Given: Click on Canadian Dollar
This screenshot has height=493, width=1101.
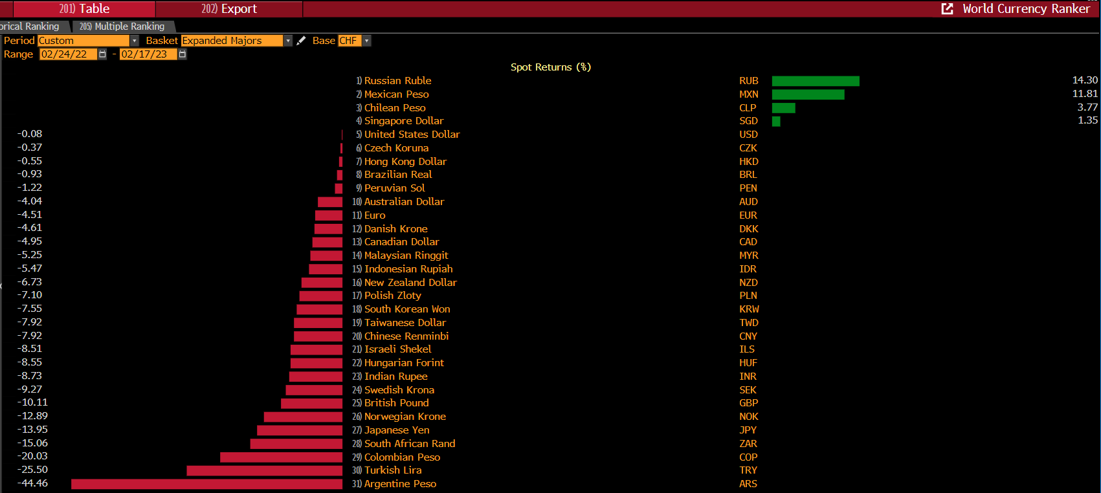Looking at the screenshot, I should (401, 242).
